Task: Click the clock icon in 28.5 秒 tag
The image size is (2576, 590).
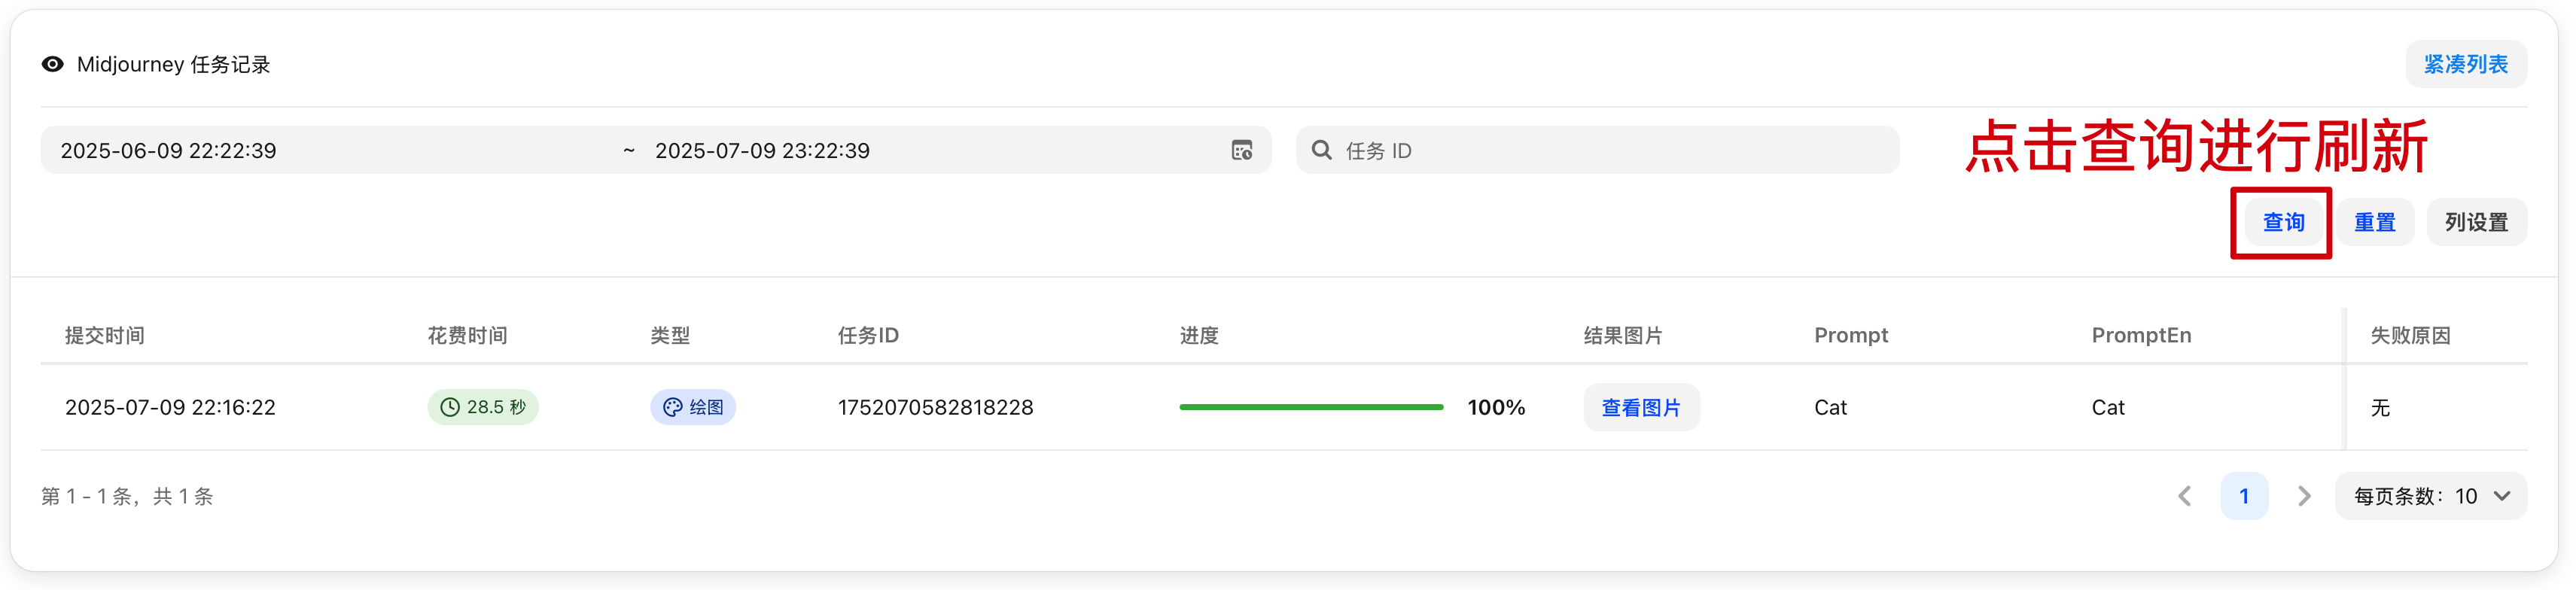Action: [x=450, y=407]
